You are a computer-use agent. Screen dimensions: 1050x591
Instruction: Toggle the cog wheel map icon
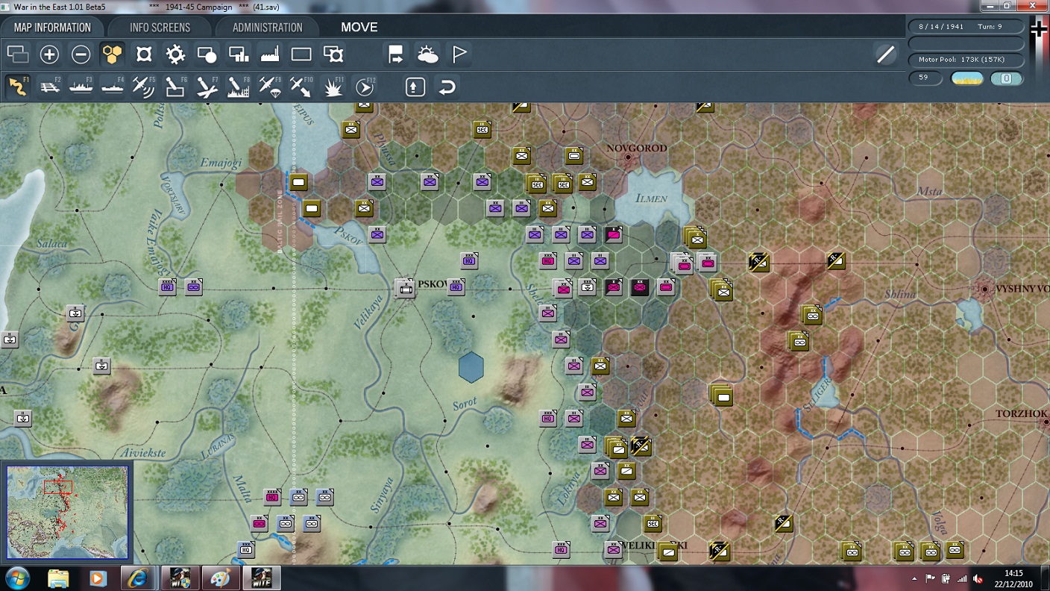pyautogui.click(x=175, y=54)
